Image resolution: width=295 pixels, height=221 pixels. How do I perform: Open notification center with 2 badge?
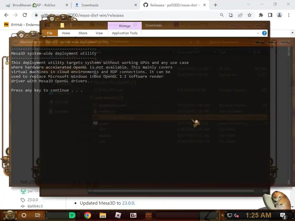pos(283,216)
